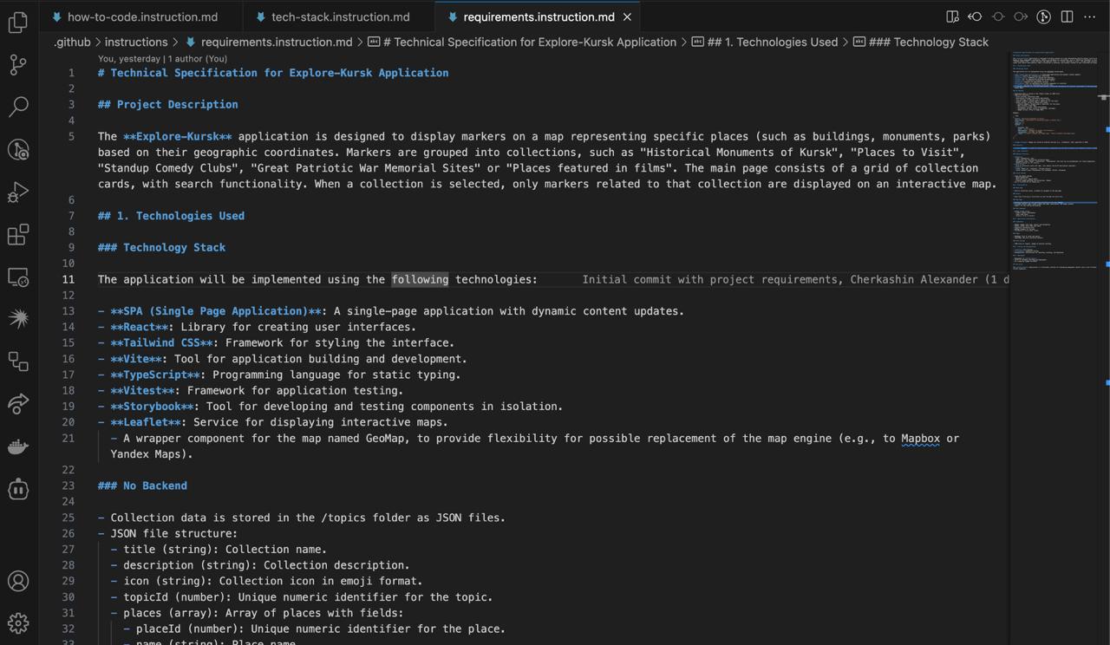Screen dimensions: 1110x645
Task: Open the Run and Debug view
Action: click(18, 192)
